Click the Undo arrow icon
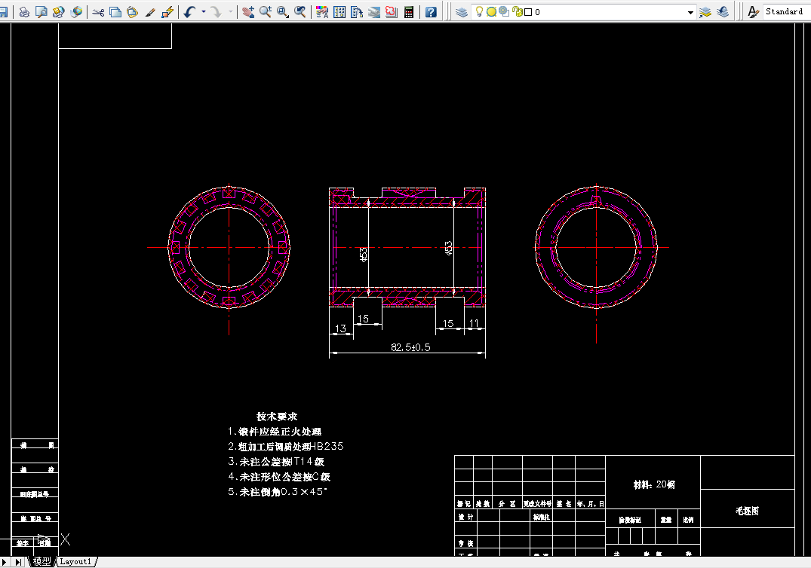The height and width of the screenshot is (568, 811). point(190,12)
